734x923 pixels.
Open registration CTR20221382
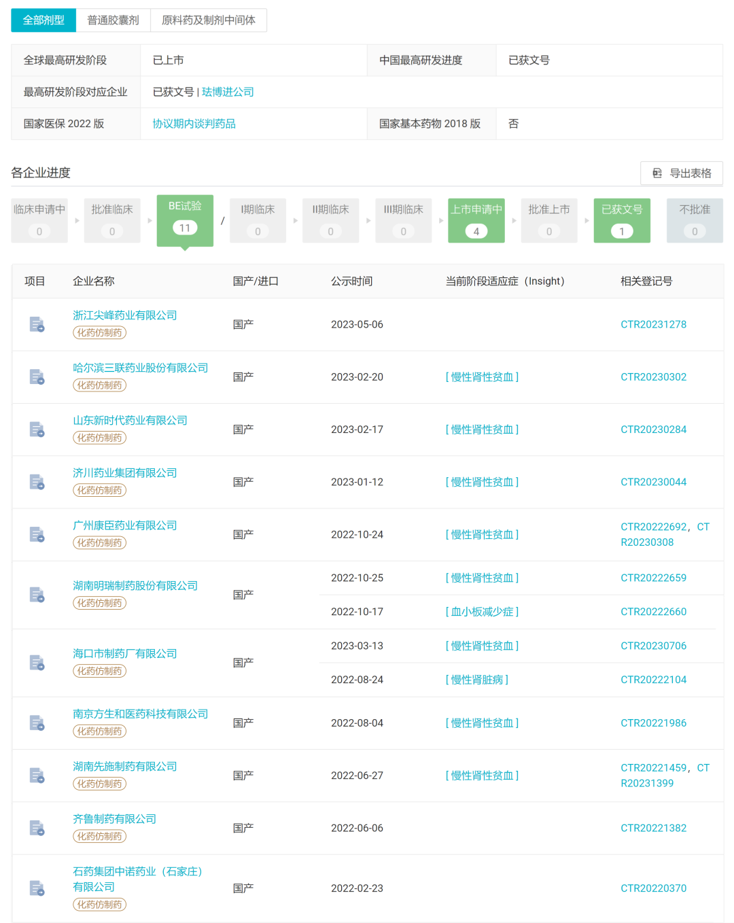(653, 828)
